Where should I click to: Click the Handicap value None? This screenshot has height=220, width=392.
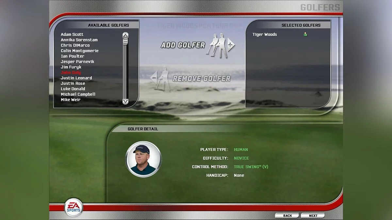pos(239,175)
